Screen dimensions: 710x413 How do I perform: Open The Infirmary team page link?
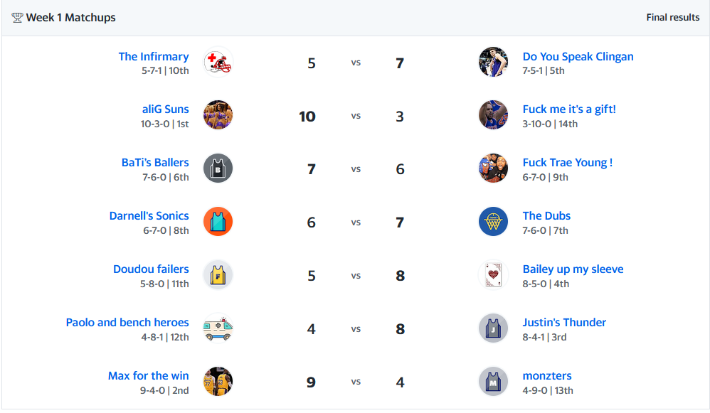[x=154, y=57]
